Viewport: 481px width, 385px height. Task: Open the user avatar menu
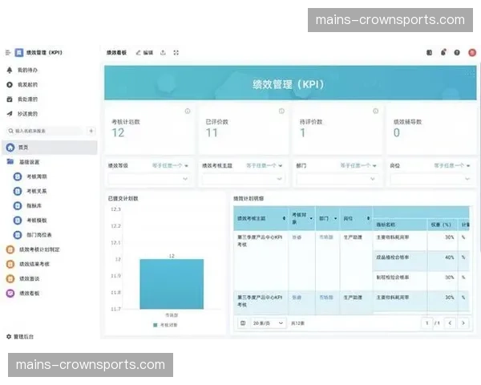pyautogui.click(x=472, y=53)
